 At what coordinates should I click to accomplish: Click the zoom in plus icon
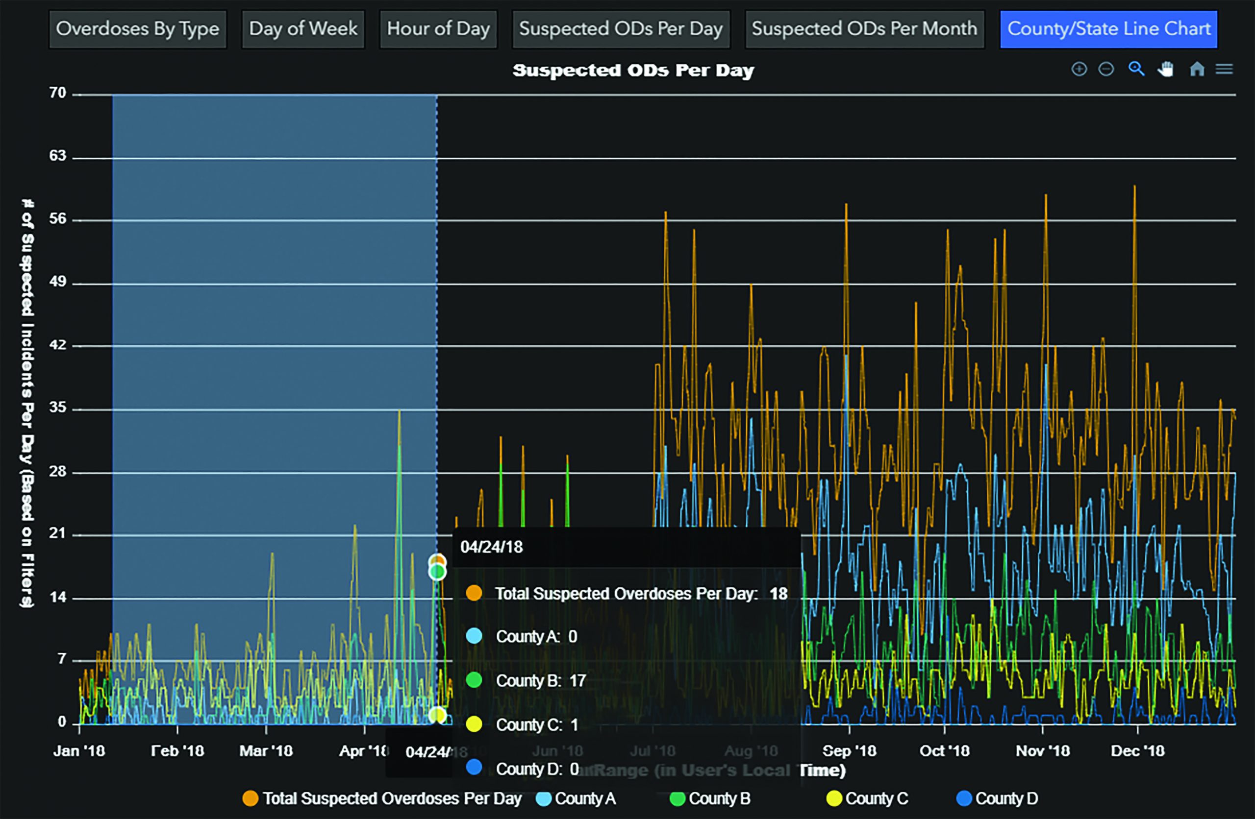(1079, 69)
